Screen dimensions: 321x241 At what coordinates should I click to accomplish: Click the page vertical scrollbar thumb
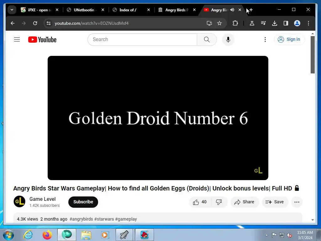(x=313, y=55)
